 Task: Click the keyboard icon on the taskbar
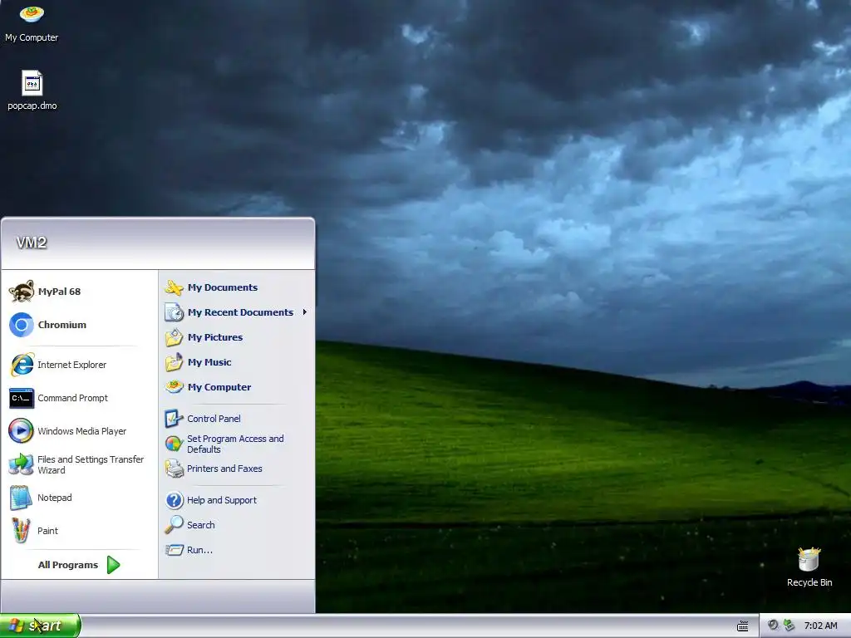click(x=742, y=626)
